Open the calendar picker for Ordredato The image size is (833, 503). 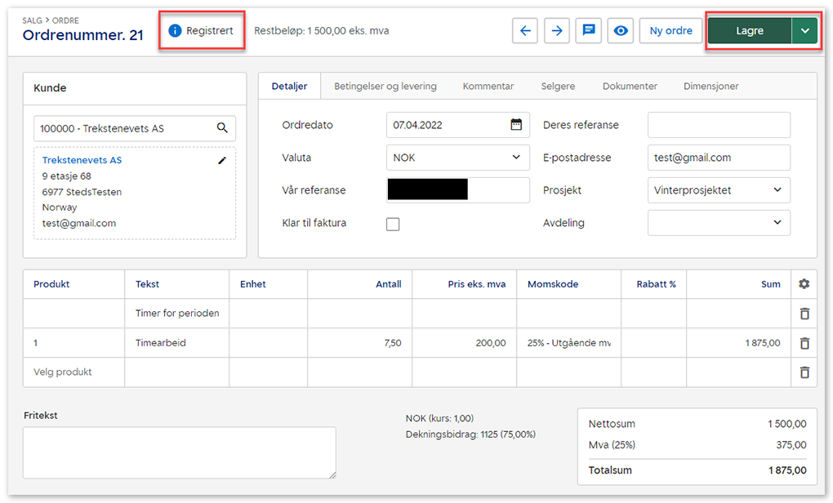point(516,125)
